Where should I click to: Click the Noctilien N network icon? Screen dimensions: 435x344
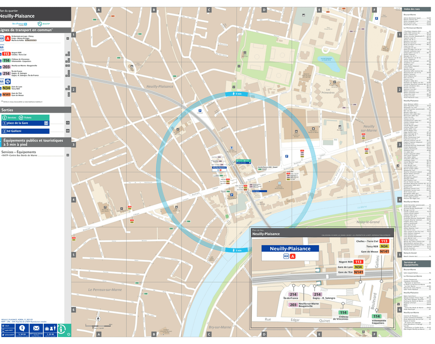coord(7,81)
